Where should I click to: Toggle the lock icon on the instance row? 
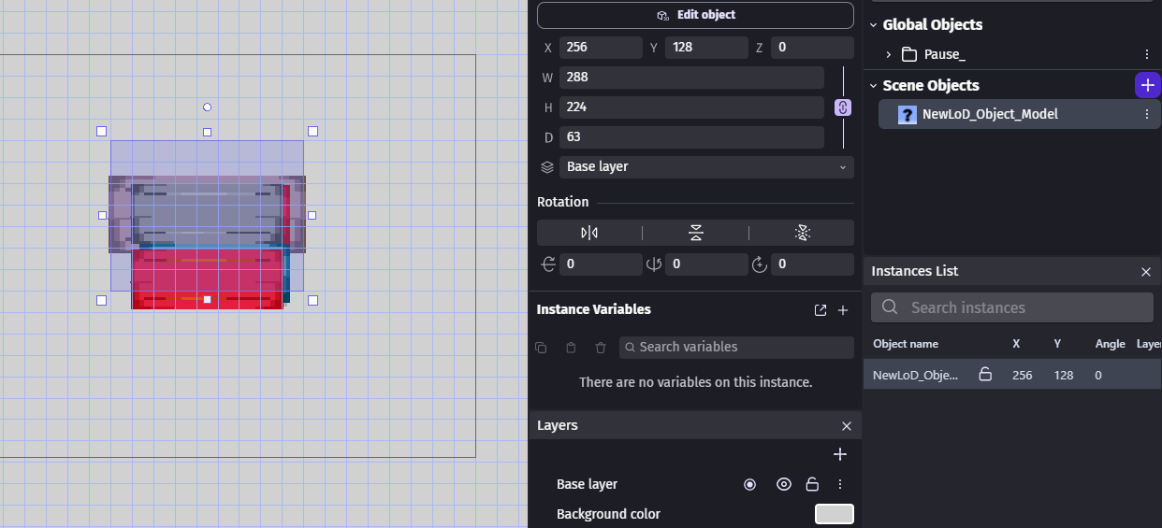click(x=985, y=375)
